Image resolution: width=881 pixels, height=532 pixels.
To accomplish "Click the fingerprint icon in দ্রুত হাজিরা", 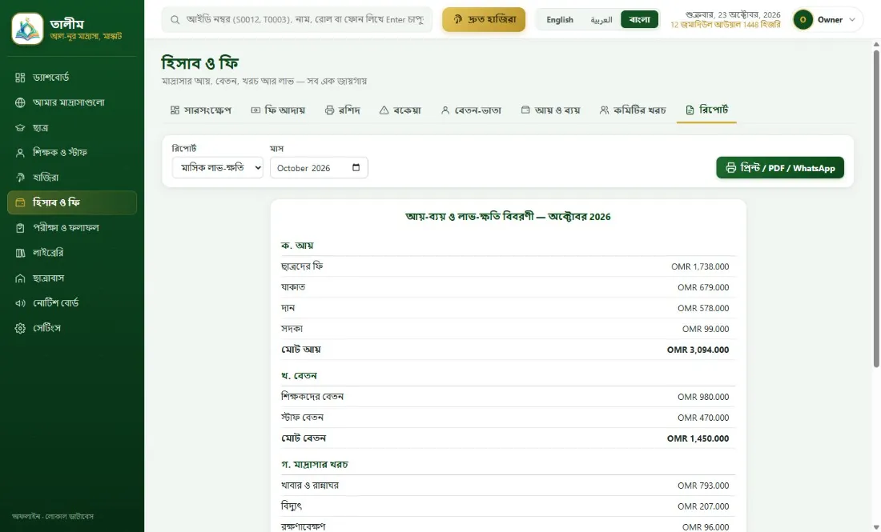I will [x=457, y=20].
